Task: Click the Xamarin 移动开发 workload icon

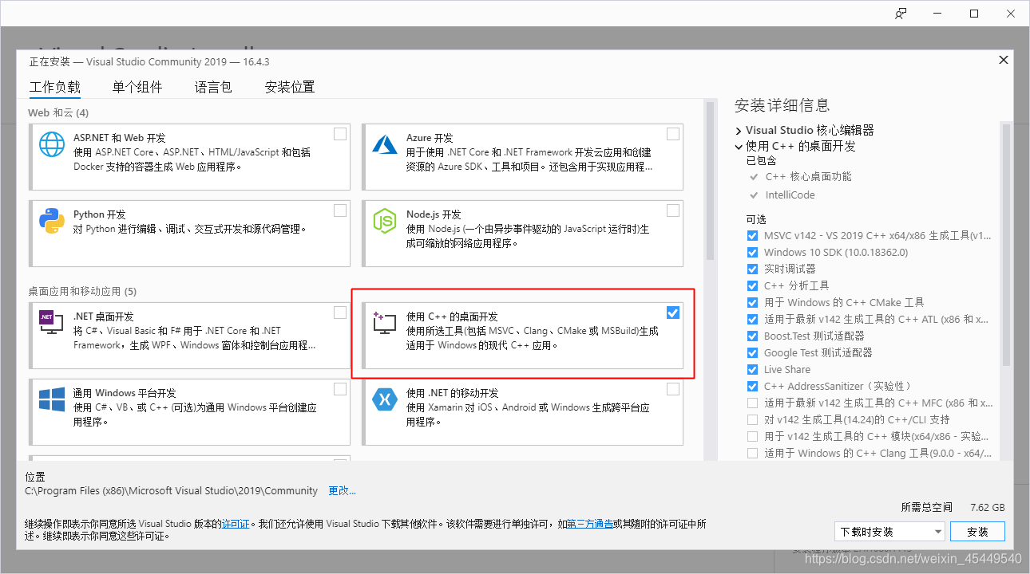Action: point(384,399)
